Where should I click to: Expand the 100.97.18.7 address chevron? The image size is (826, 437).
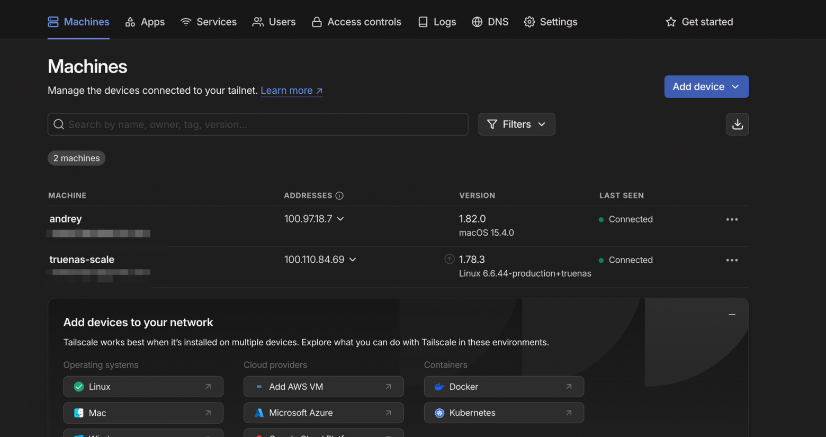pos(340,219)
